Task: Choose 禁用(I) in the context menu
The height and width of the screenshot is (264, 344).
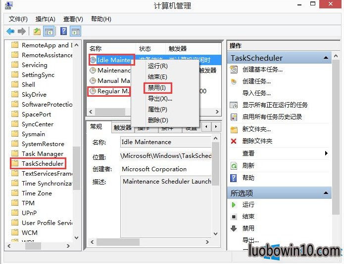Action: click(156, 88)
